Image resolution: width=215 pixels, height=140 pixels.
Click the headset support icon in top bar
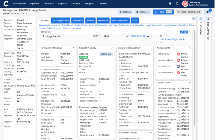pyautogui.click(x=170, y=4)
